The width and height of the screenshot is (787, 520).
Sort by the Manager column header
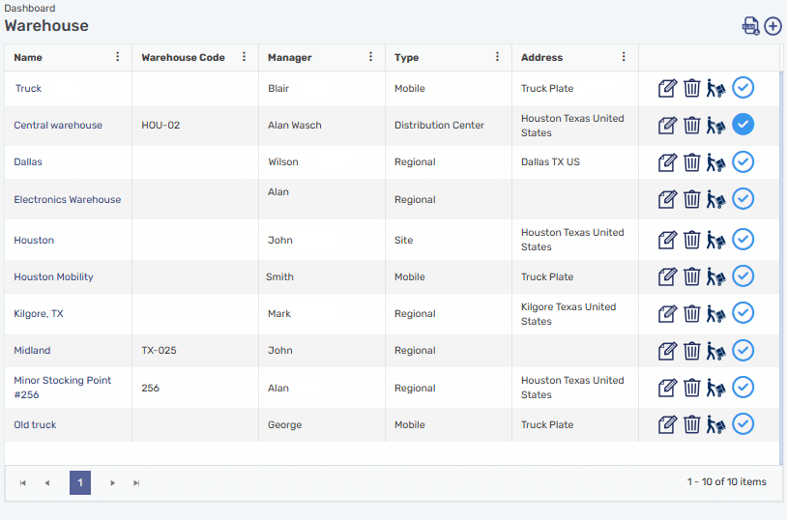290,58
